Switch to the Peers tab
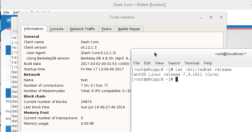Image resolution: width=252 pixels, height=132 pixels. [106, 29]
